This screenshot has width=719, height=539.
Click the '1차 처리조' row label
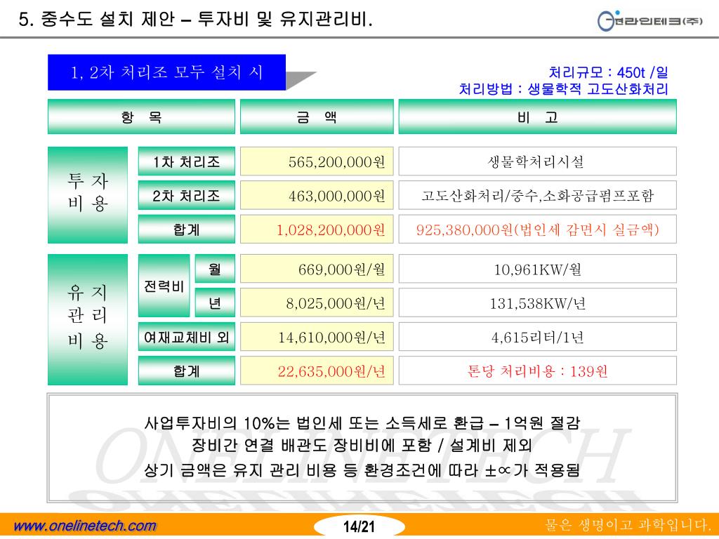(x=187, y=161)
